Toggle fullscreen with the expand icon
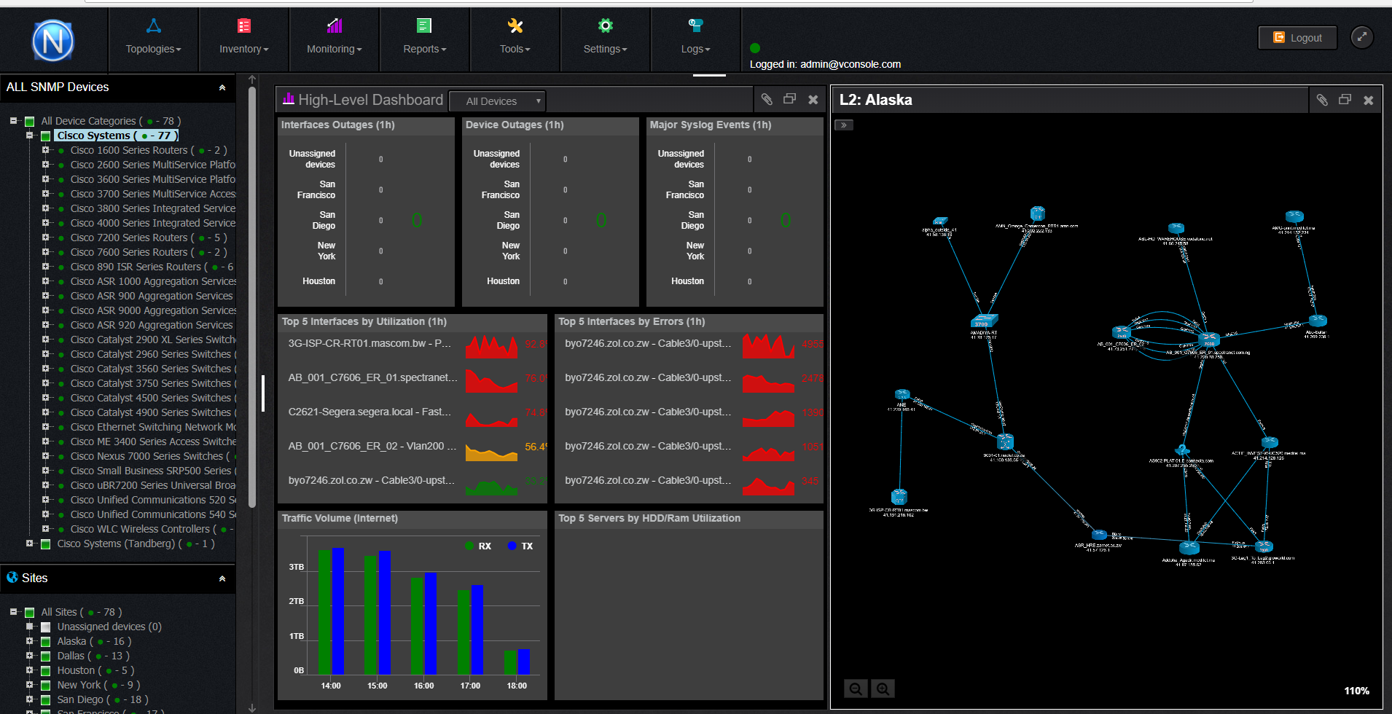Viewport: 1392px width, 714px height. click(1361, 37)
